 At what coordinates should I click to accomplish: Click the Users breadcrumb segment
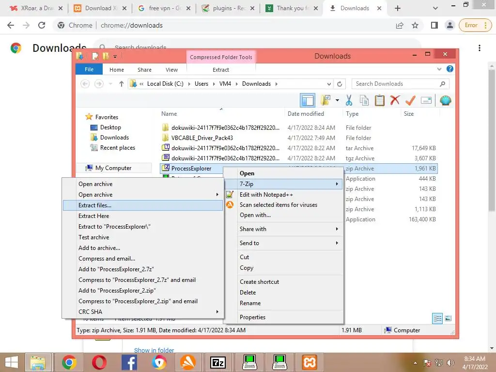click(201, 84)
